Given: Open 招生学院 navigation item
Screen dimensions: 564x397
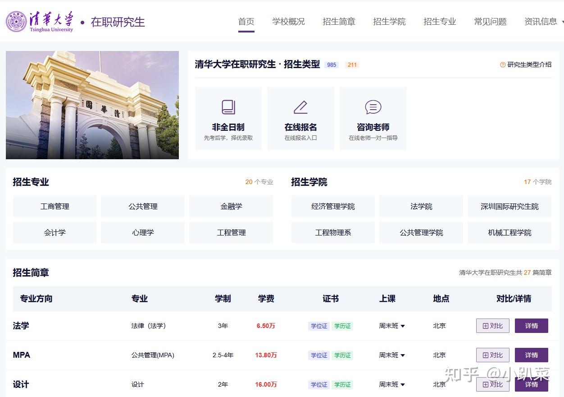Looking at the screenshot, I should 389,21.
